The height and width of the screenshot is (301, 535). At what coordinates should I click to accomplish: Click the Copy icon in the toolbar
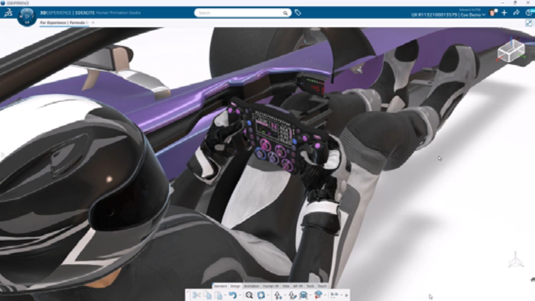click(208, 295)
